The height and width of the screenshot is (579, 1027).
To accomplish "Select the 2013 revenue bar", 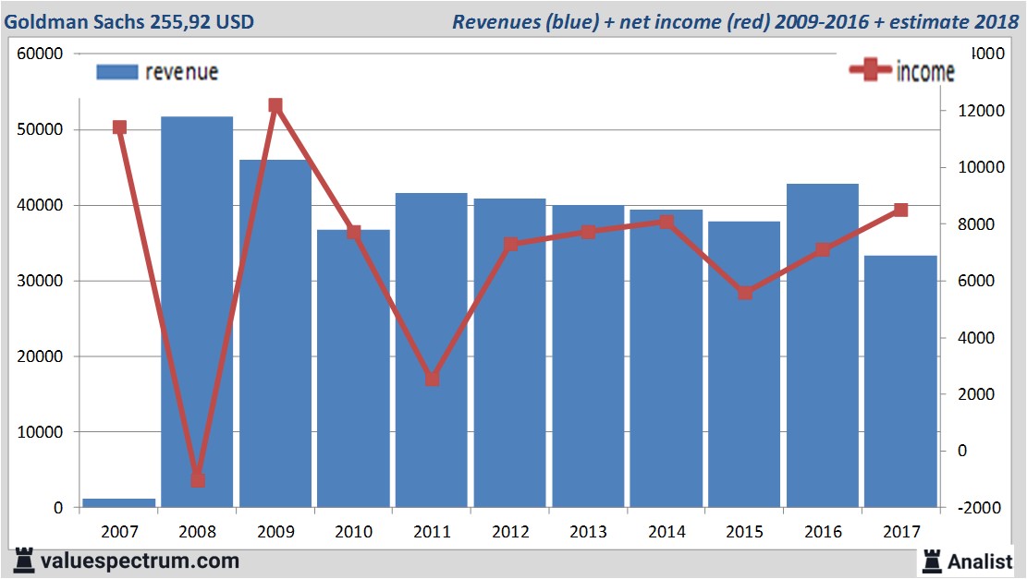I will pos(588,356).
